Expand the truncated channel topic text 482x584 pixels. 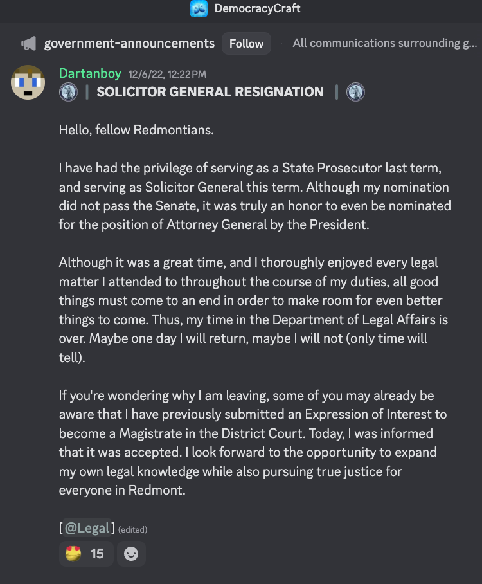pyautogui.click(x=384, y=43)
